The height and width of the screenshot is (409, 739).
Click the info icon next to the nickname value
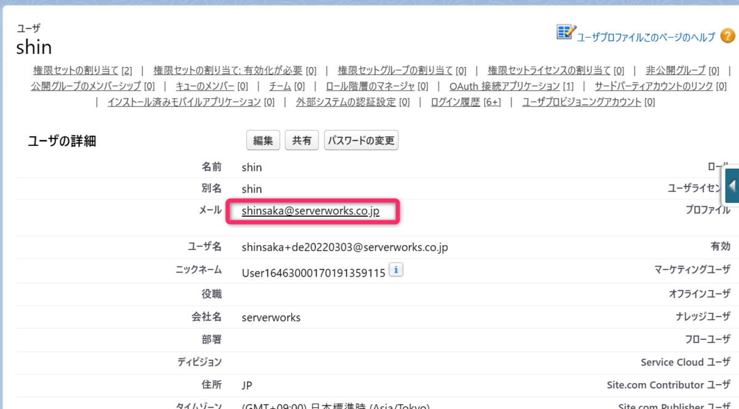[x=396, y=270]
